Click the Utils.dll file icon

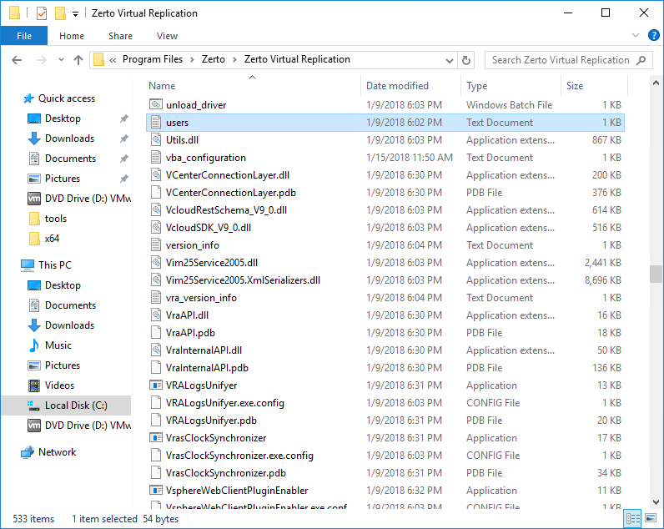pyautogui.click(x=156, y=140)
